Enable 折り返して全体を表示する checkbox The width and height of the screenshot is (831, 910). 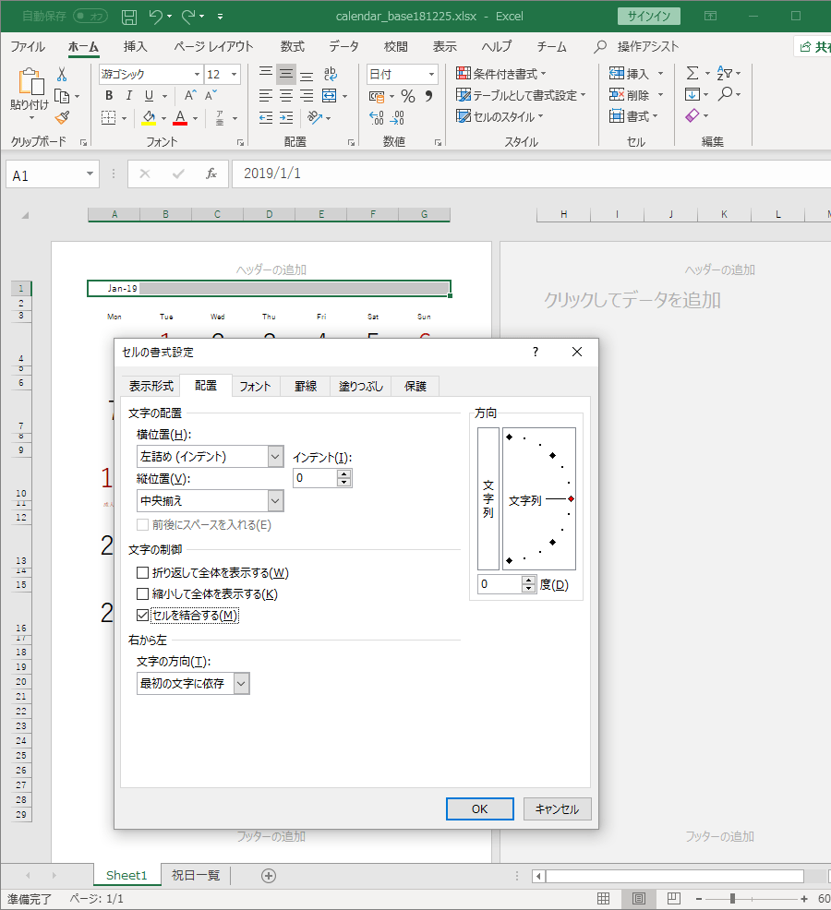(x=143, y=573)
